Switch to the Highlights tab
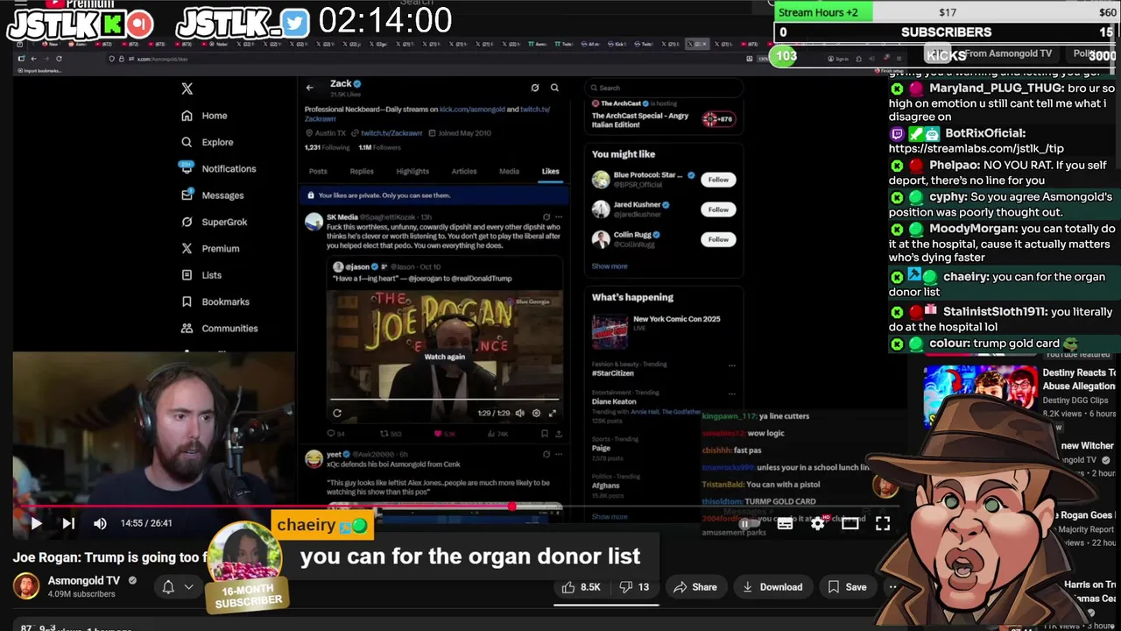The height and width of the screenshot is (631, 1121). (412, 172)
